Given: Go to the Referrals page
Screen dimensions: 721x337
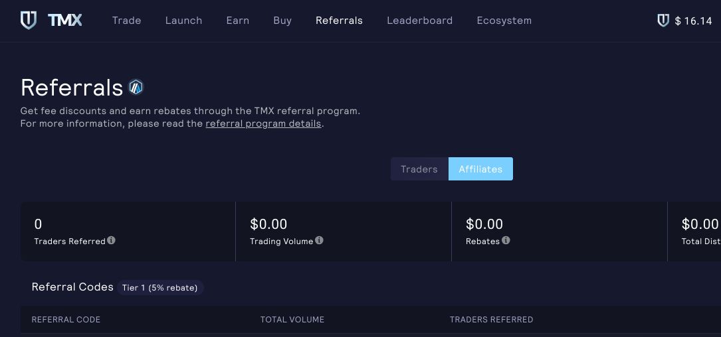Looking at the screenshot, I should (339, 21).
